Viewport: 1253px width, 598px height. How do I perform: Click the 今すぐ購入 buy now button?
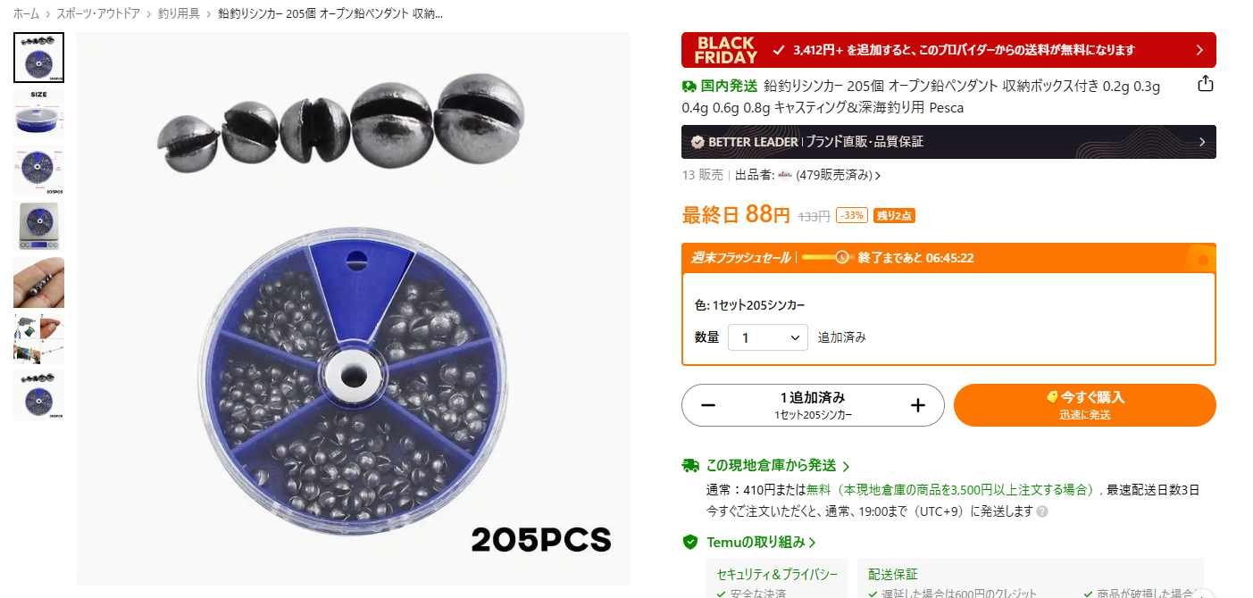click(x=1085, y=405)
